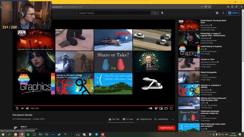Open the player settings gear

(x=156, y=108)
